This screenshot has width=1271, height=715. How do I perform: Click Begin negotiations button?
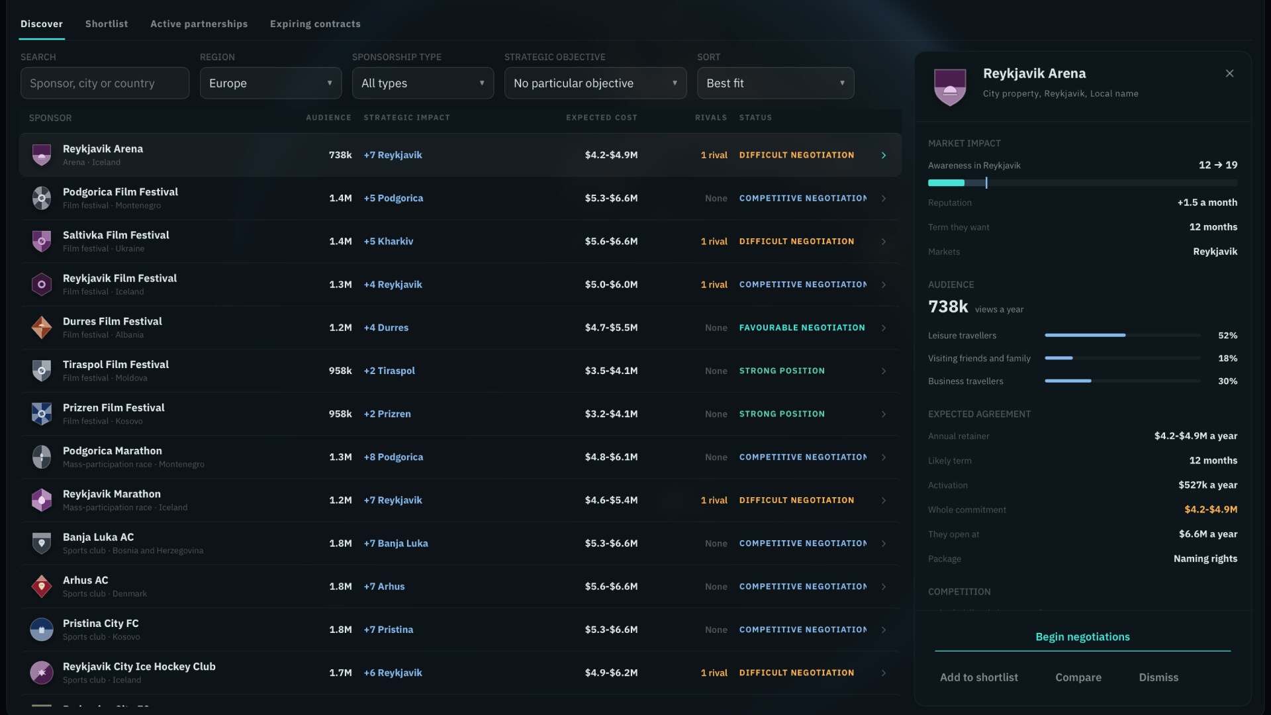(1082, 637)
